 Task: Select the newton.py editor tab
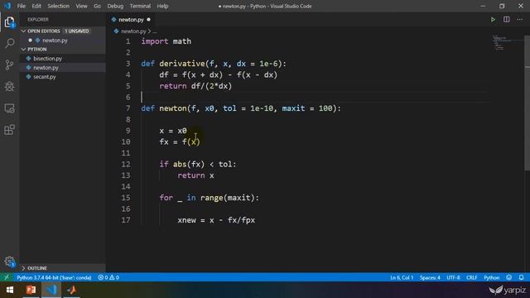pos(131,20)
